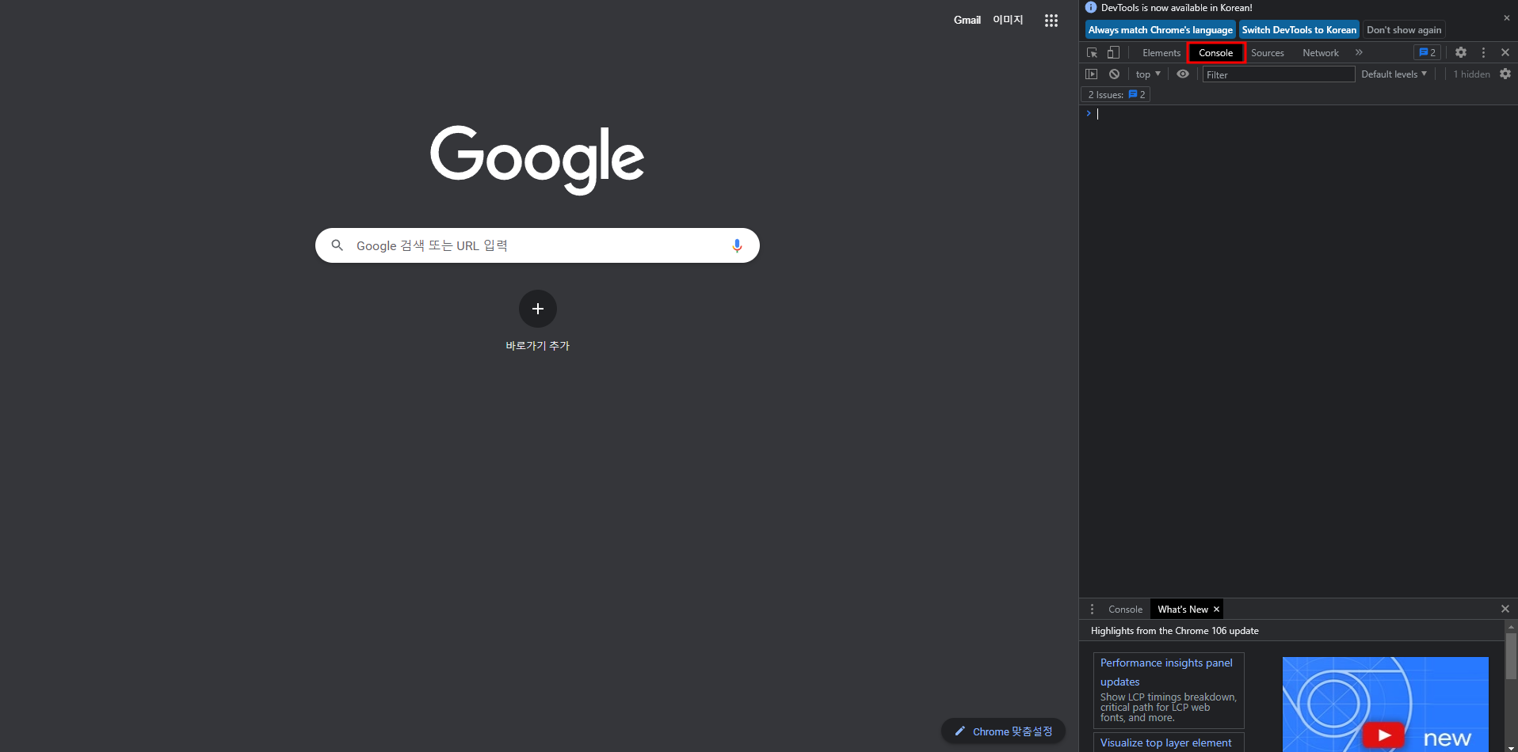Expand the top JavaScript context dropdown

pyautogui.click(x=1147, y=74)
